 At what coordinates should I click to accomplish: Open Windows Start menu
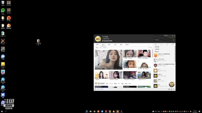coord(2,111)
